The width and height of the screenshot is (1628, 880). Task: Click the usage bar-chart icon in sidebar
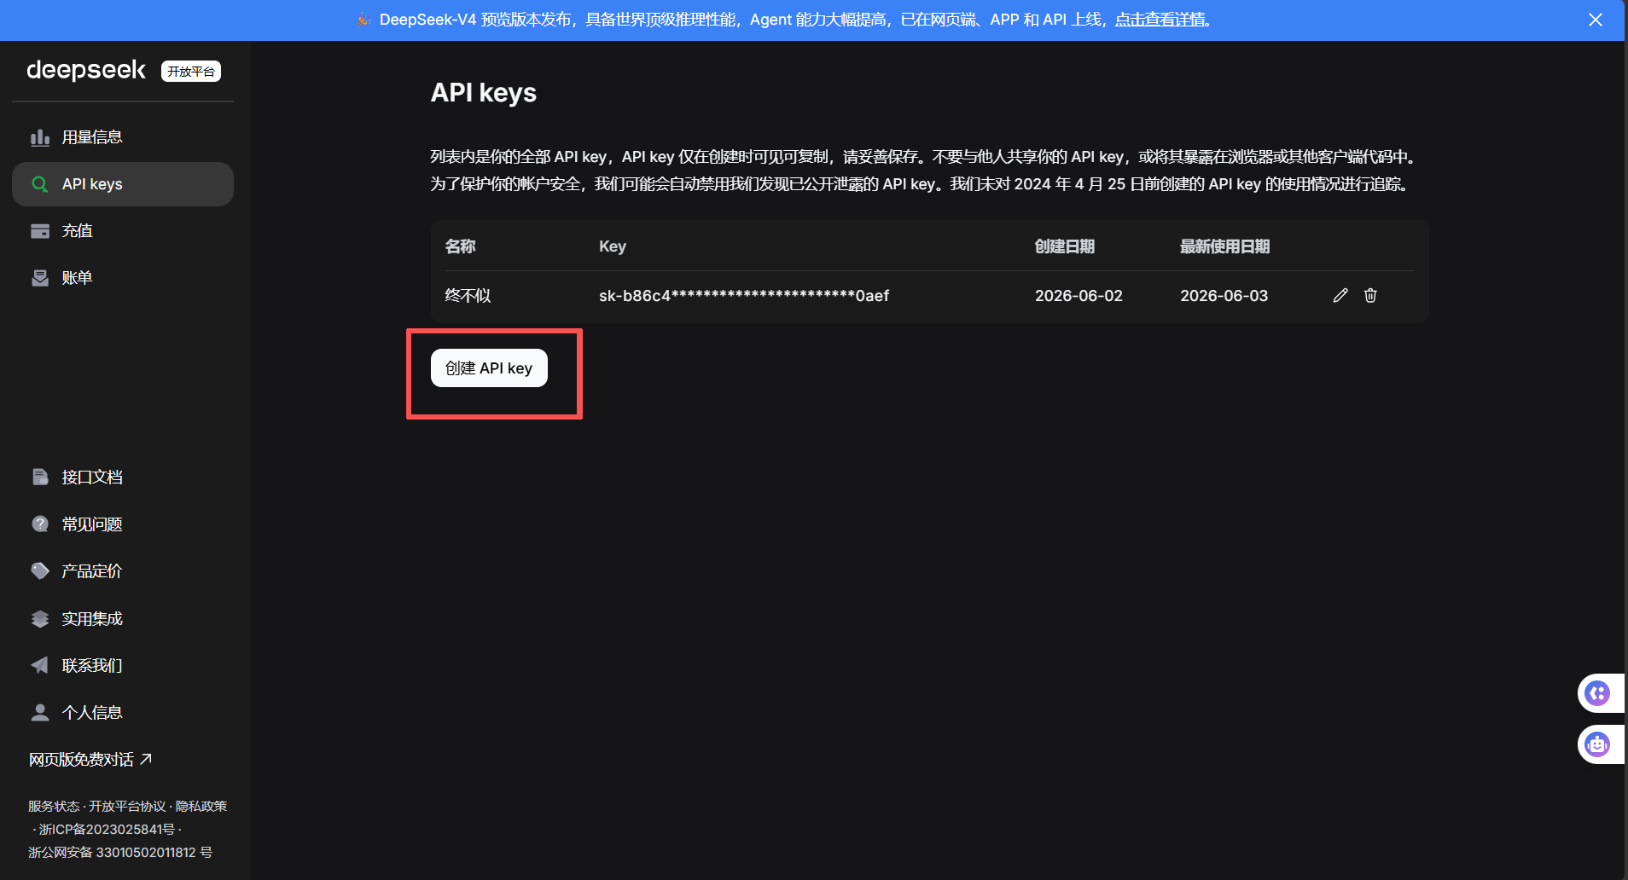[x=40, y=137]
